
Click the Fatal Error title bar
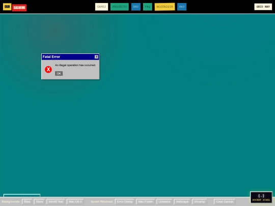[70, 57]
